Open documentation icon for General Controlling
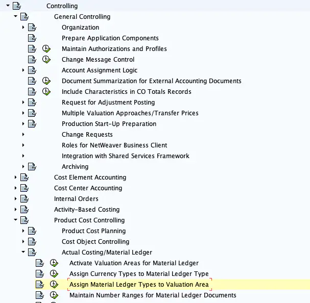The width and height of the screenshot is (310, 303). point(25,17)
